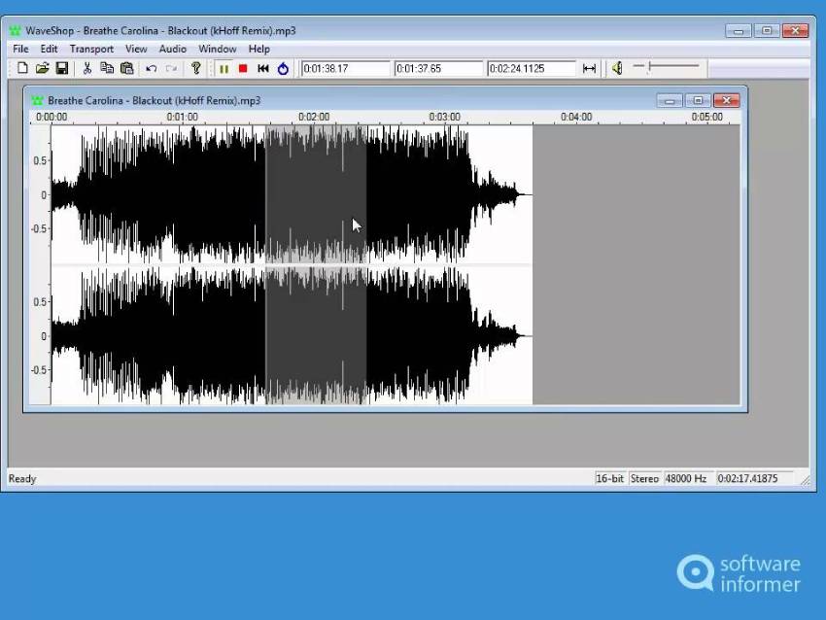Click the Paste icon
The height and width of the screenshot is (620, 826).
click(127, 68)
